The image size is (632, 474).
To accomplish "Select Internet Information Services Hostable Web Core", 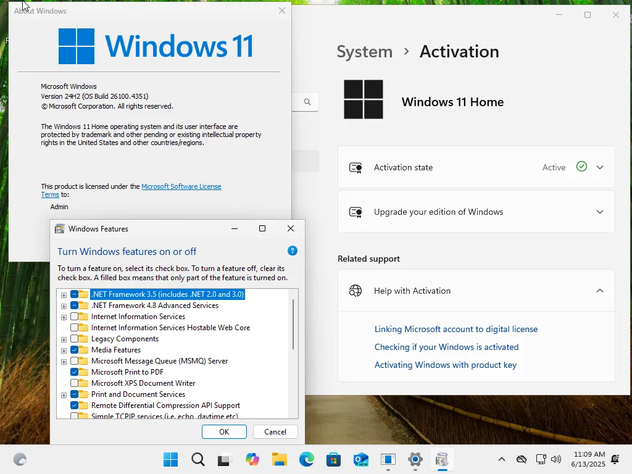I will click(x=170, y=328).
